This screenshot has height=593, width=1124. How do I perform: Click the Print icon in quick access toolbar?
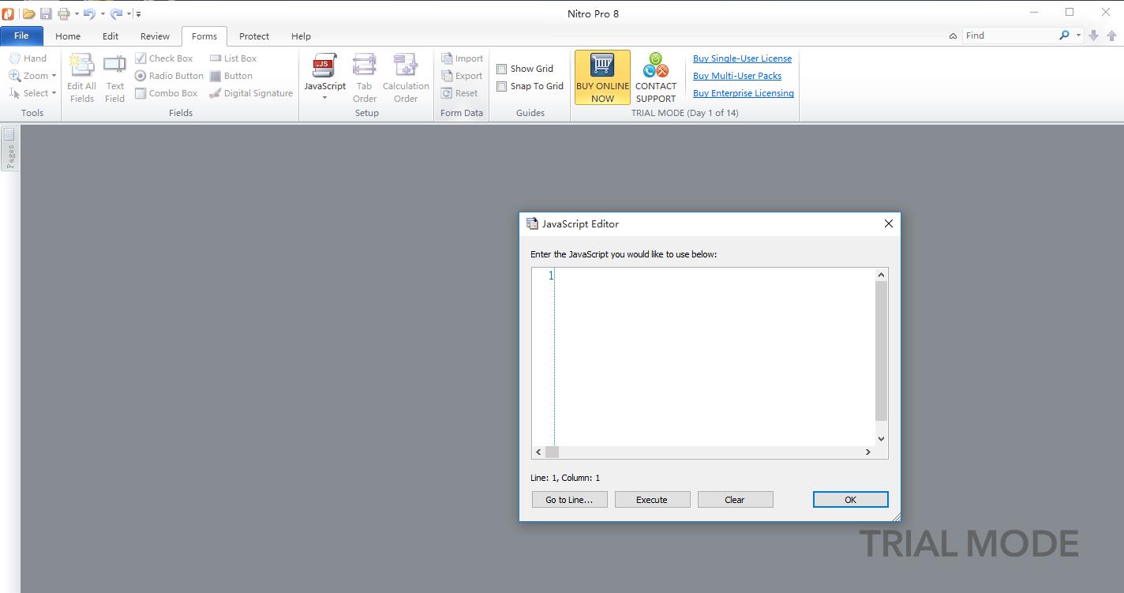tap(64, 13)
